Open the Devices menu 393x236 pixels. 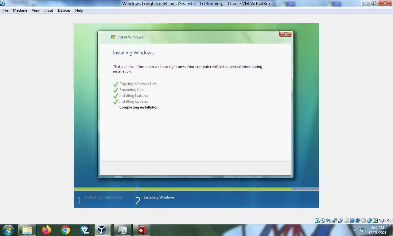click(x=64, y=10)
